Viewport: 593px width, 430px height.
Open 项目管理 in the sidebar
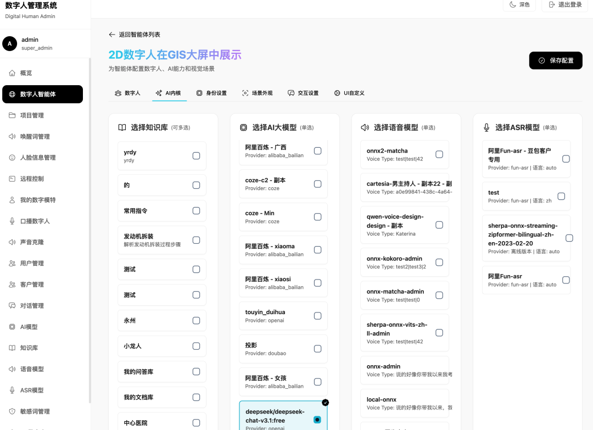coord(42,115)
